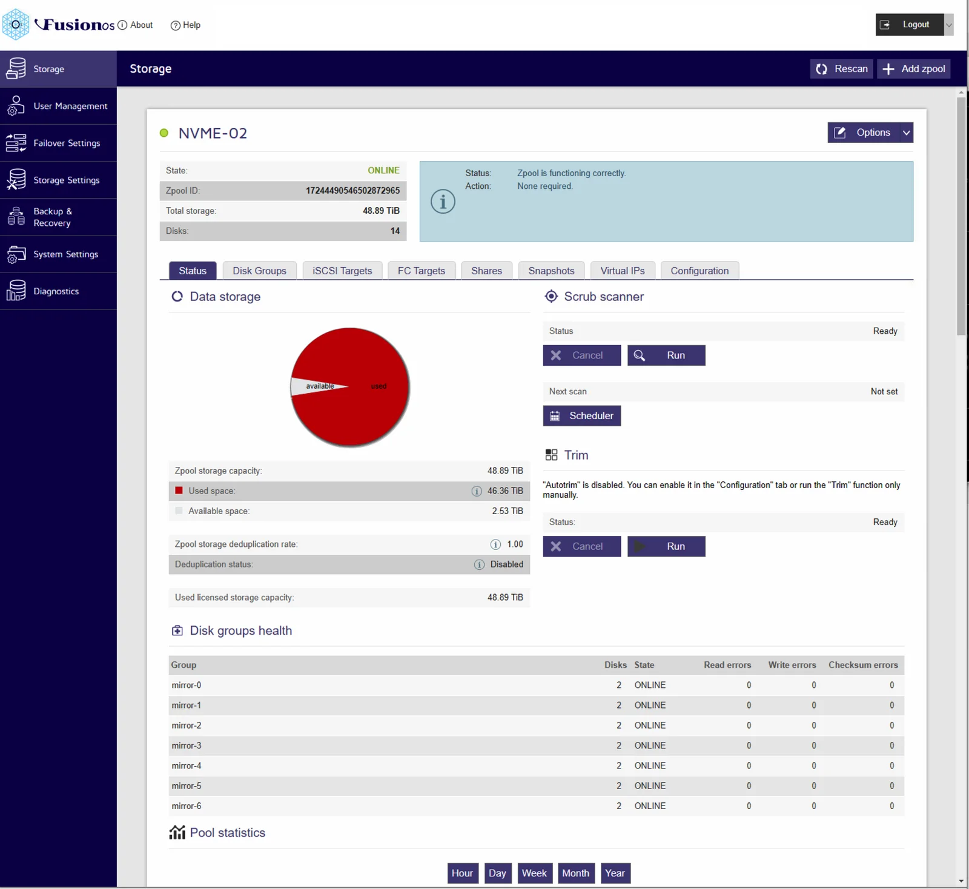The image size is (969, 889).
Task: Click the vertical page scrollbar
Action: [x=961, y=215]
